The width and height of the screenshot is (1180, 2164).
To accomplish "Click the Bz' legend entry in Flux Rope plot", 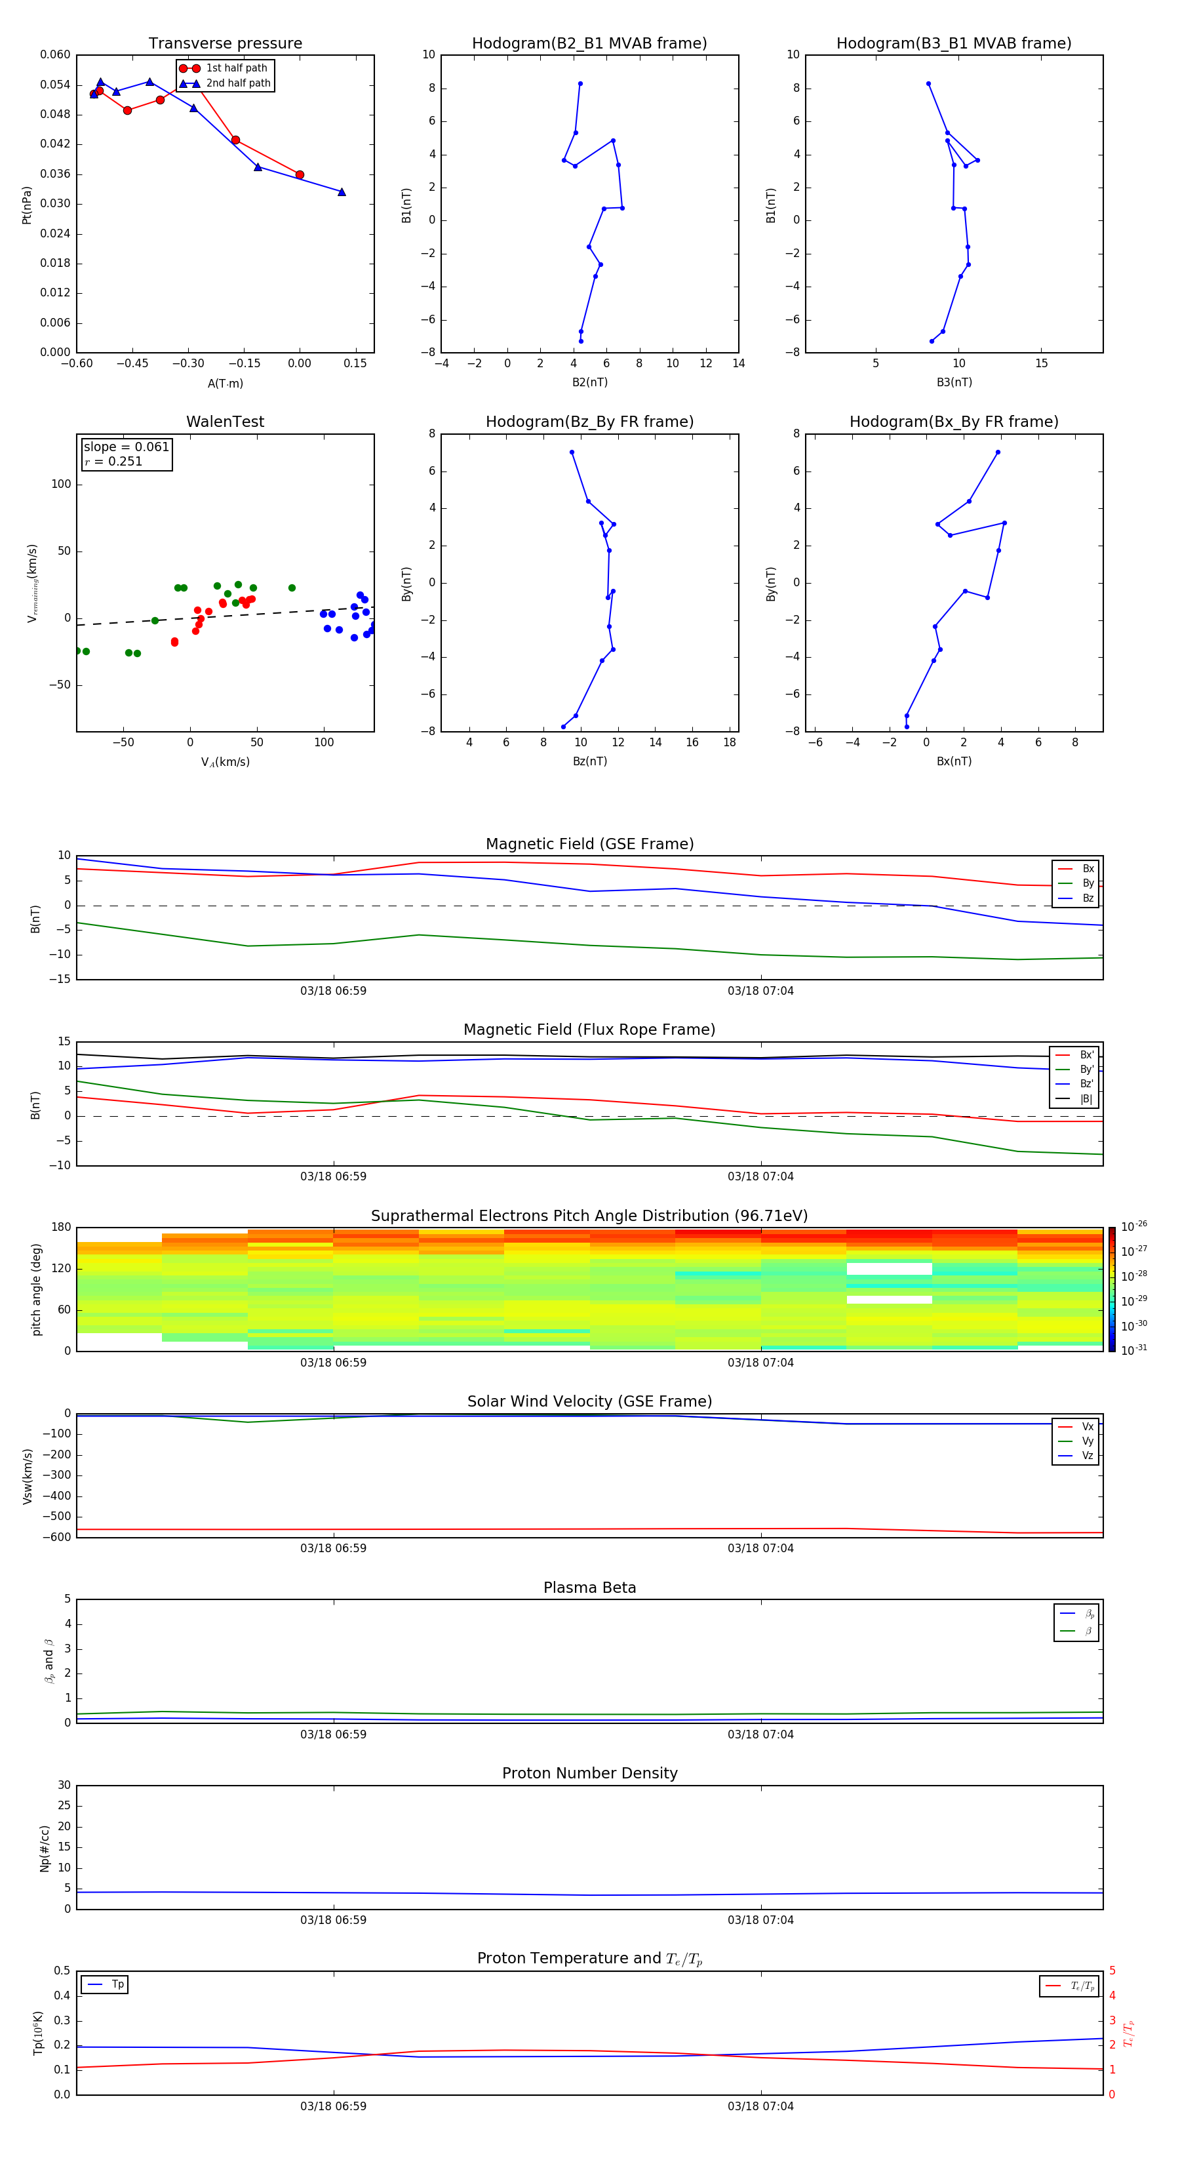I will pyautogui.click(x=1075, y=1084).
